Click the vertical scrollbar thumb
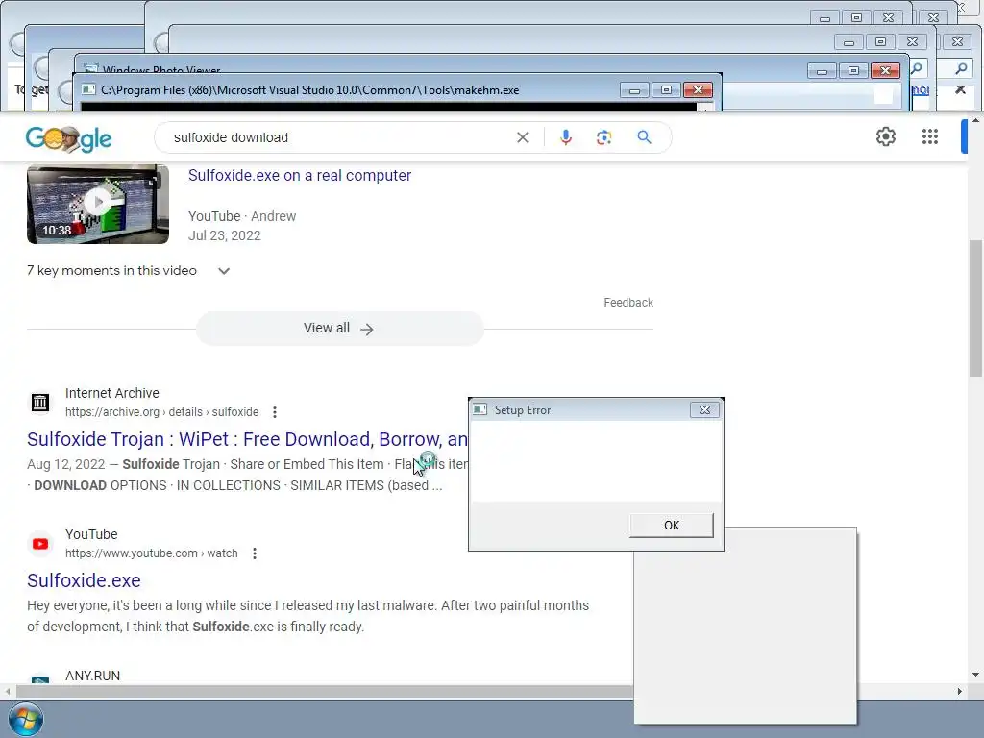This screenshot has height=738, width=984. click(x=975, y=307)
